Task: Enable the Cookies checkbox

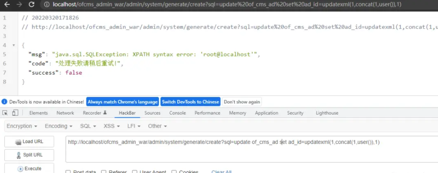Action: tap(174, 172)
